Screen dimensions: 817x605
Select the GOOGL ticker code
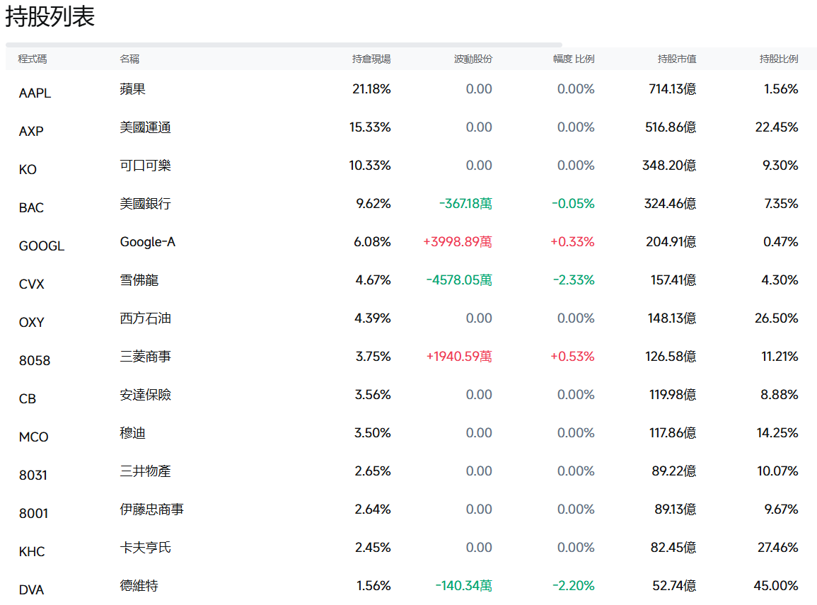pos(42,246)
